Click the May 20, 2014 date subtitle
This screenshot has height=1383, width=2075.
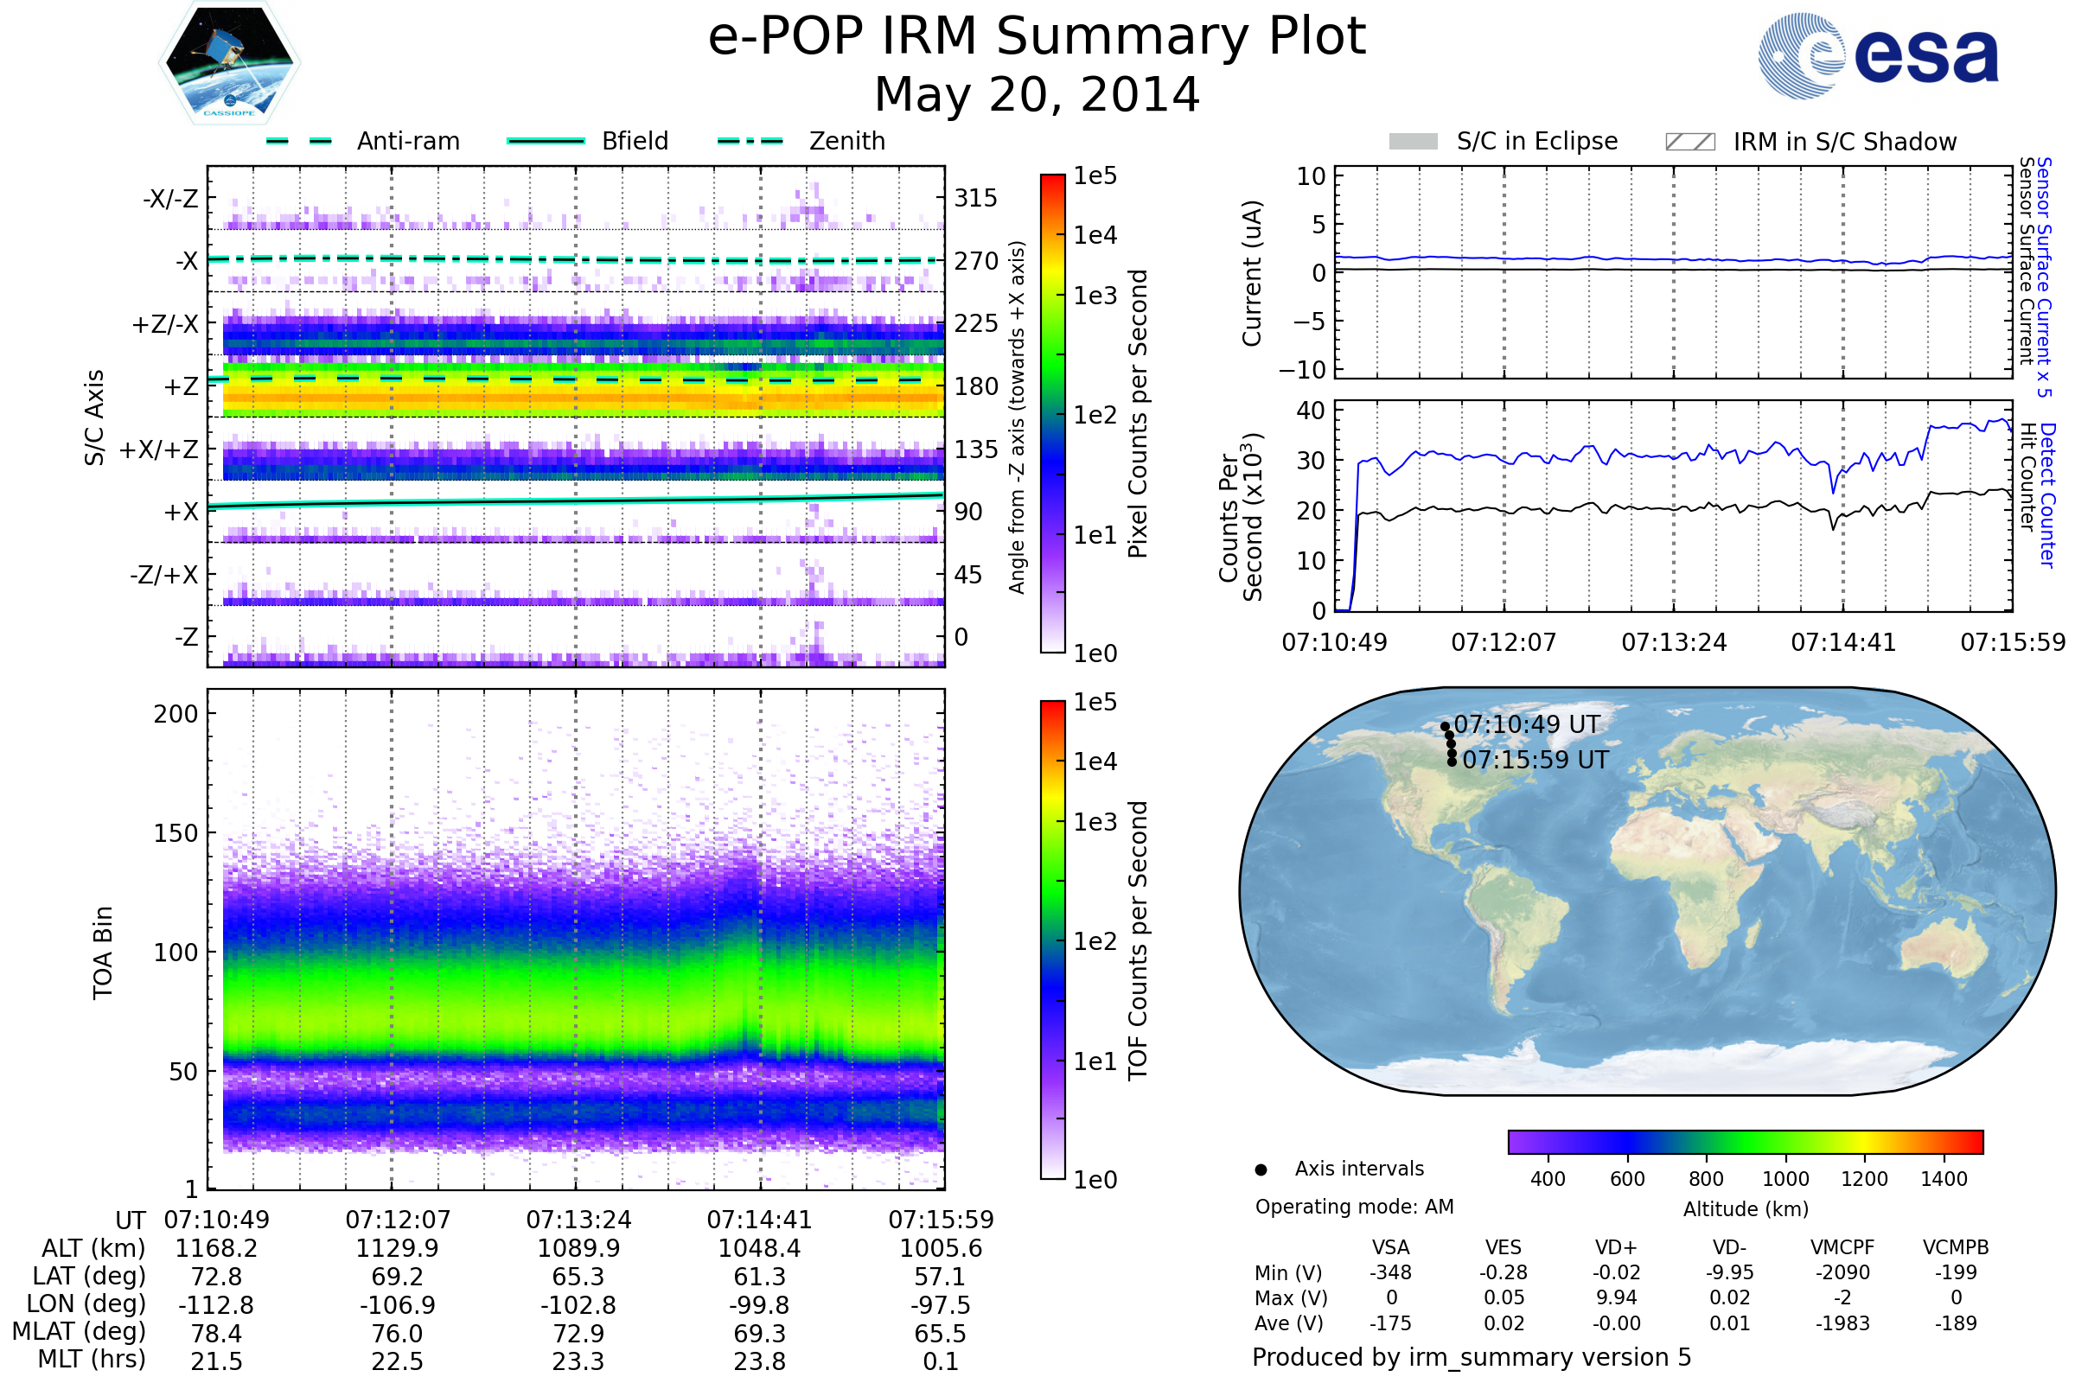[1037, 94]
